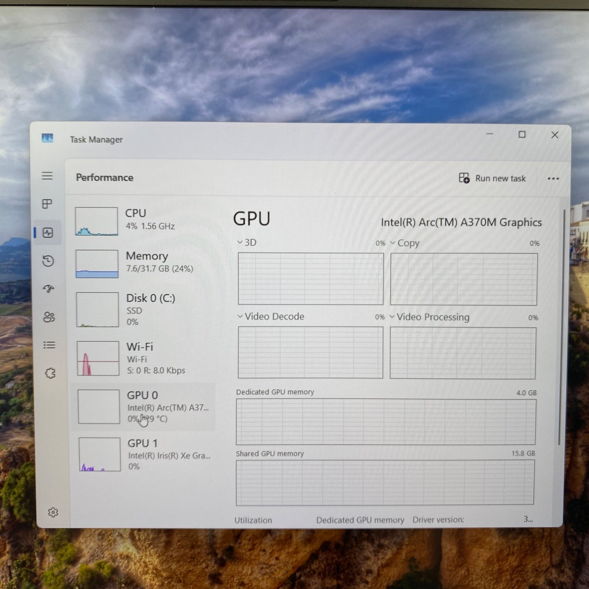Open the Users page icon
The height and width of the screenshot is (589, 589).
tap(49, 317)
